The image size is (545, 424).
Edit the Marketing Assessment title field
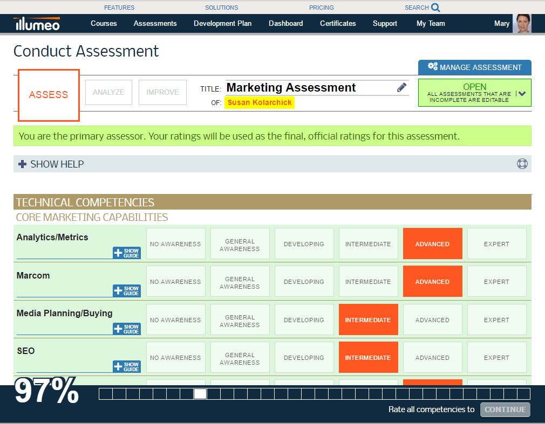pos(317,88)
